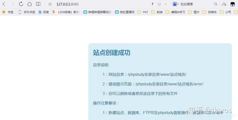The width and height of the screenshot is (238, 120).
Task: Click the lightning speed mode icon
Action: (152, 4)
